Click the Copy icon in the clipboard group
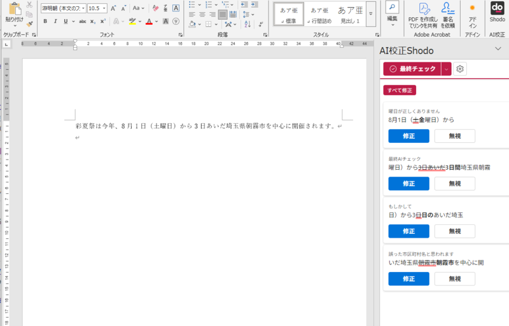The image size is (509, 326). point(29,14)
